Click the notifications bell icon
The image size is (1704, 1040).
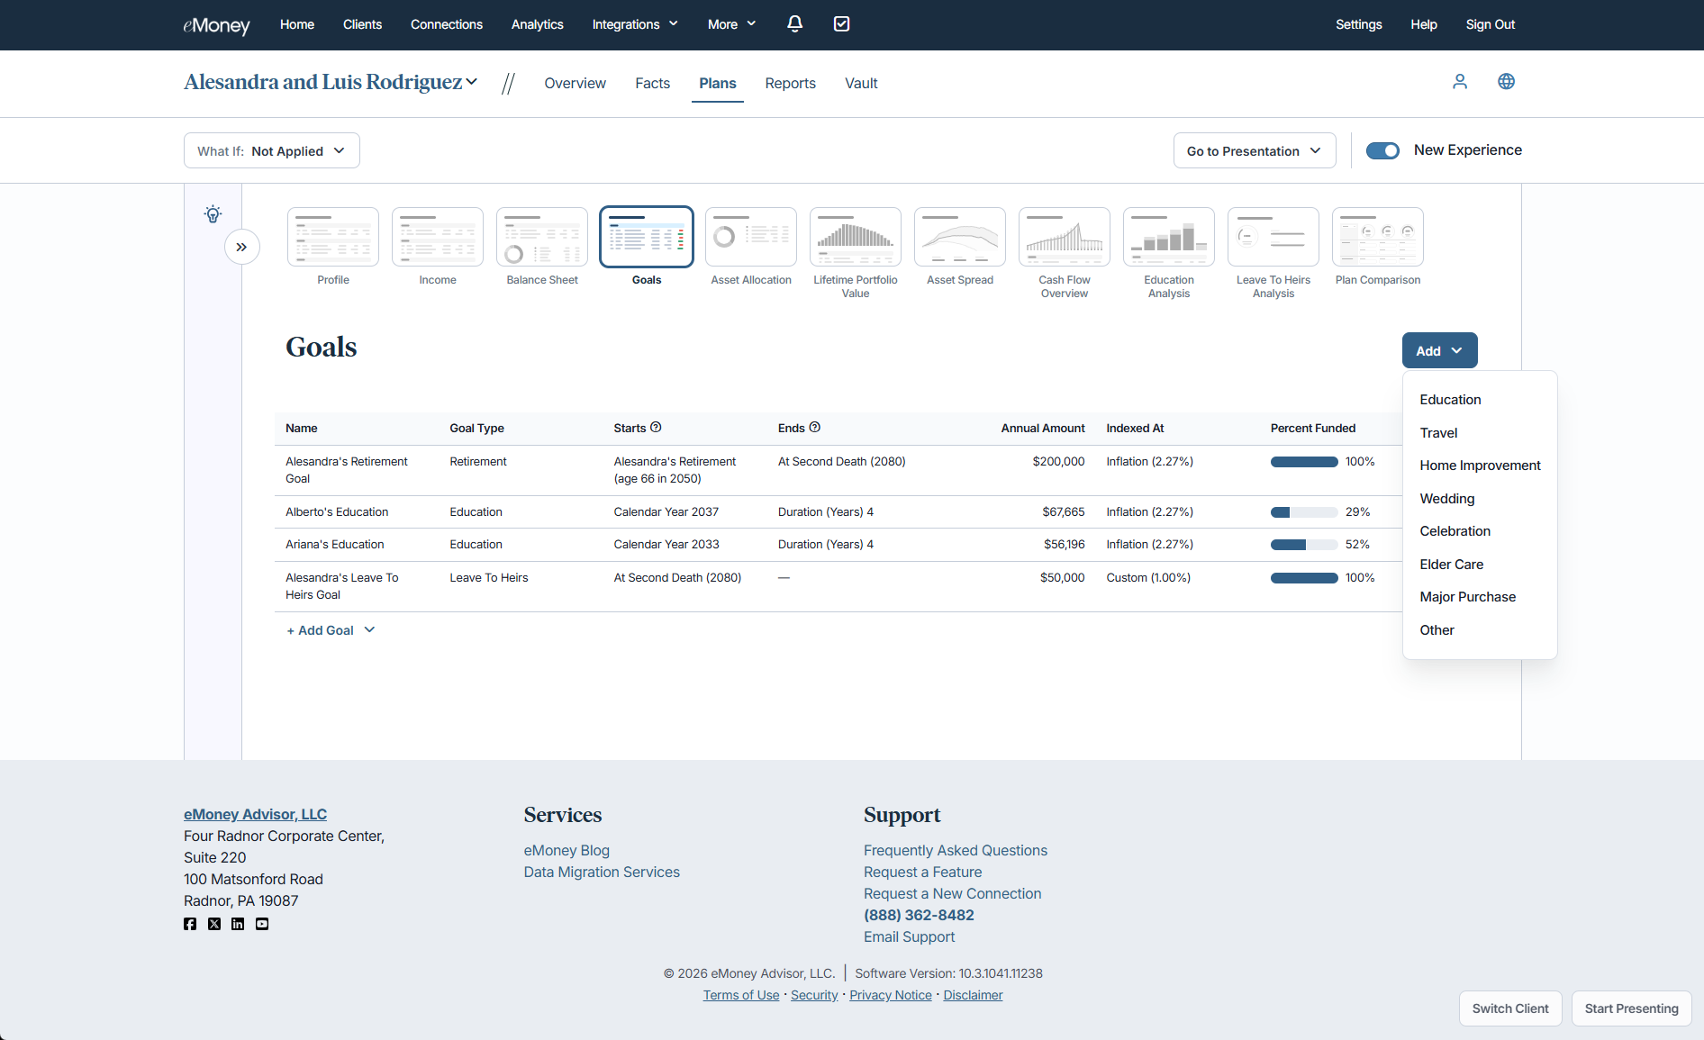tap(794, 24)
